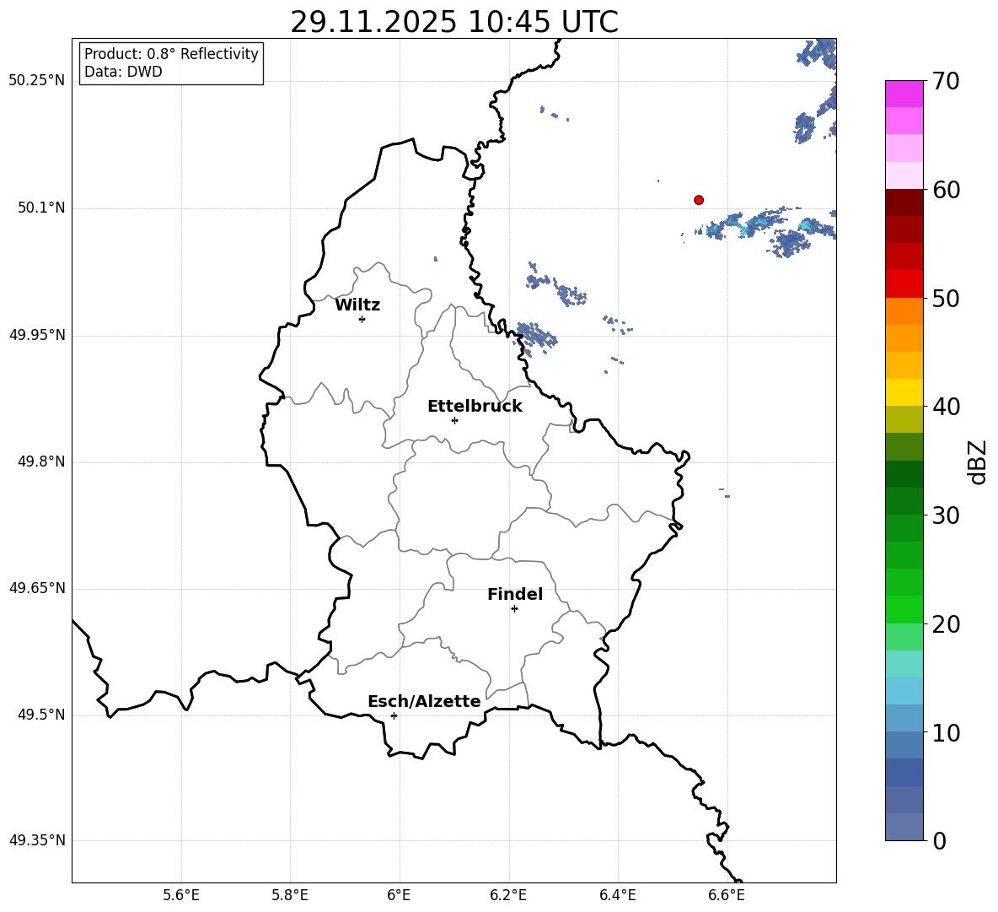Click the colorbar tick label 70

(x=946, y=81)
